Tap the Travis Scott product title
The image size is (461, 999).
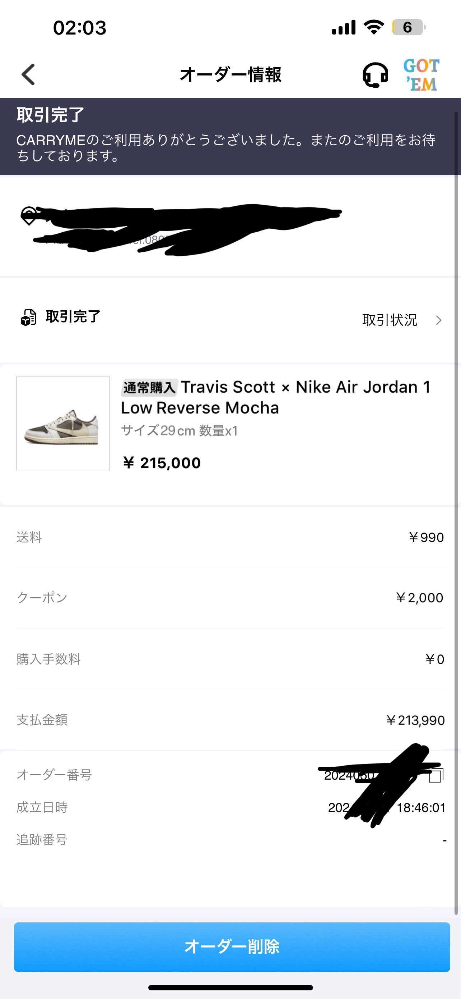276,397
